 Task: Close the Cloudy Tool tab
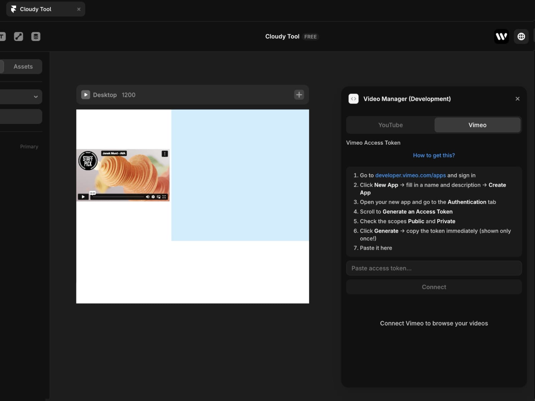(x=79, y=9)
